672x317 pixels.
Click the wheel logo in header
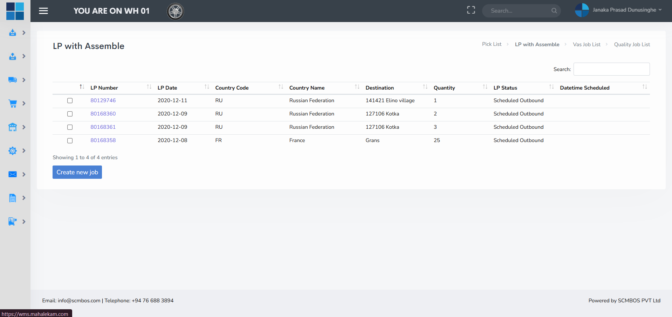click(x=175, y=11)
